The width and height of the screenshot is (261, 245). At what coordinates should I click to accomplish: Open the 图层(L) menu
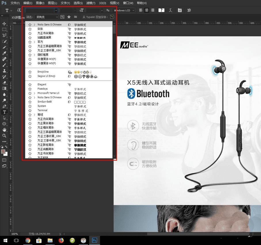tap(52, 3)
